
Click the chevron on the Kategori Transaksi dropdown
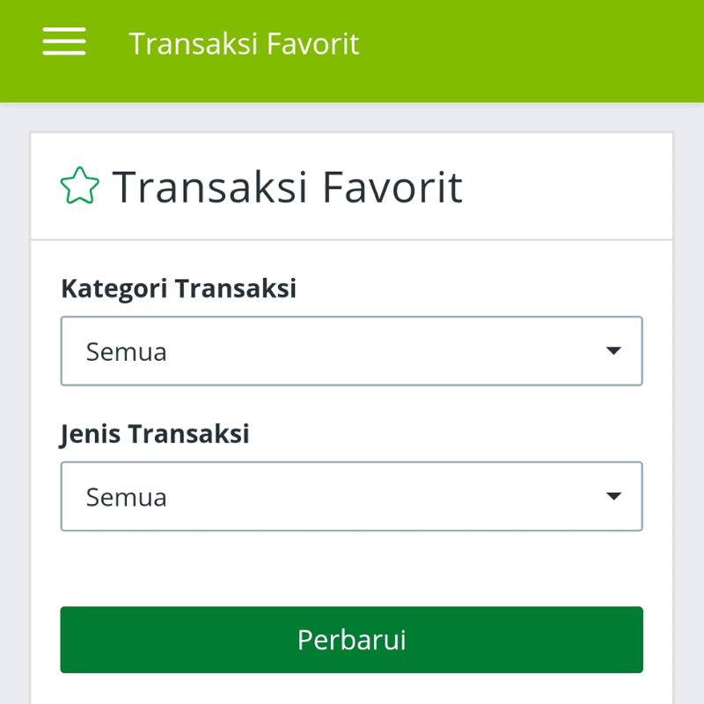(x=613, y=350)
